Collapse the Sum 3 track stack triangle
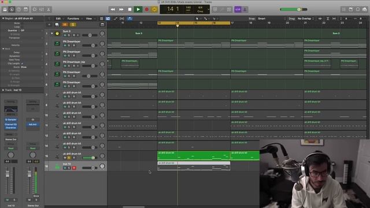This screenshot has height=208, width=370. (x=52, y=34)
